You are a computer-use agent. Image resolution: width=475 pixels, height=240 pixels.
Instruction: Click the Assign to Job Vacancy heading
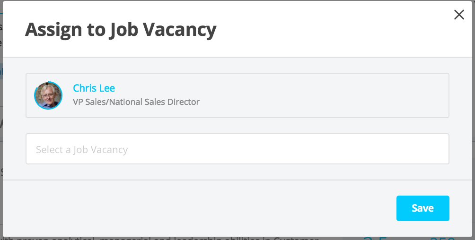[121, 30]
